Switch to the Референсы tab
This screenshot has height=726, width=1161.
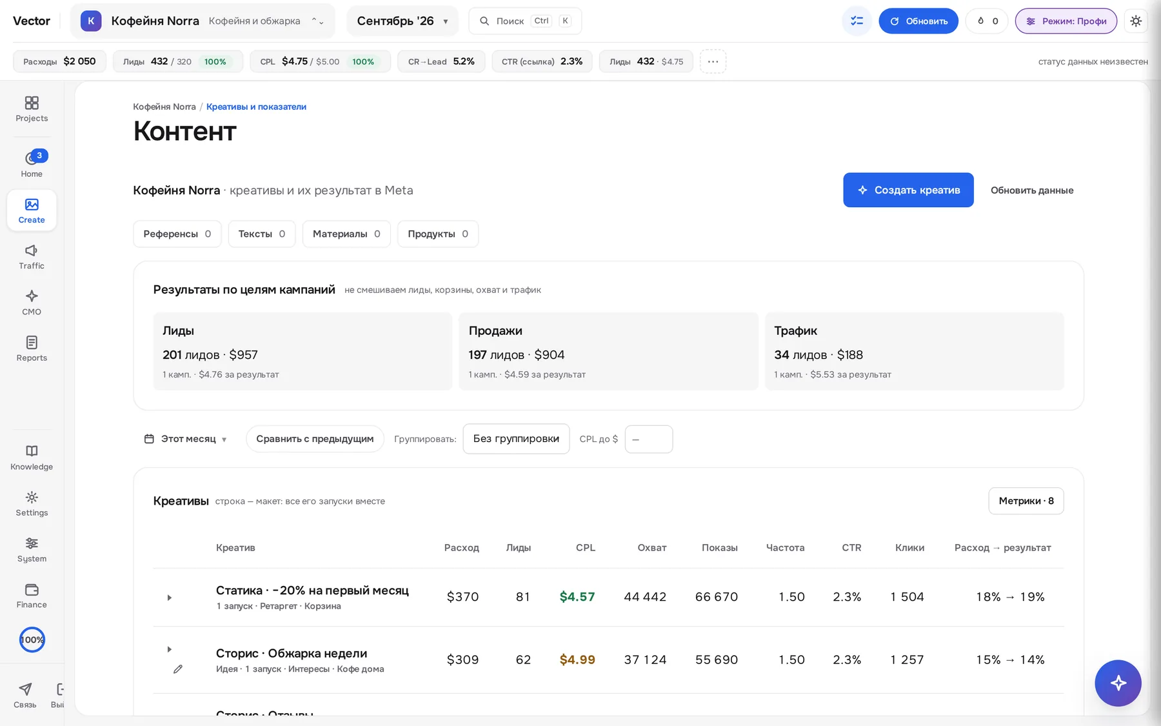[x=177, y=234]
